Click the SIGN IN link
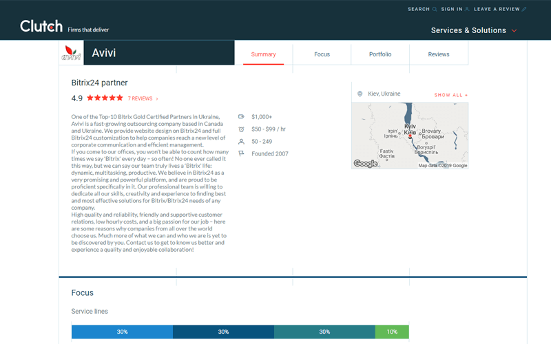 coord(452,9)
